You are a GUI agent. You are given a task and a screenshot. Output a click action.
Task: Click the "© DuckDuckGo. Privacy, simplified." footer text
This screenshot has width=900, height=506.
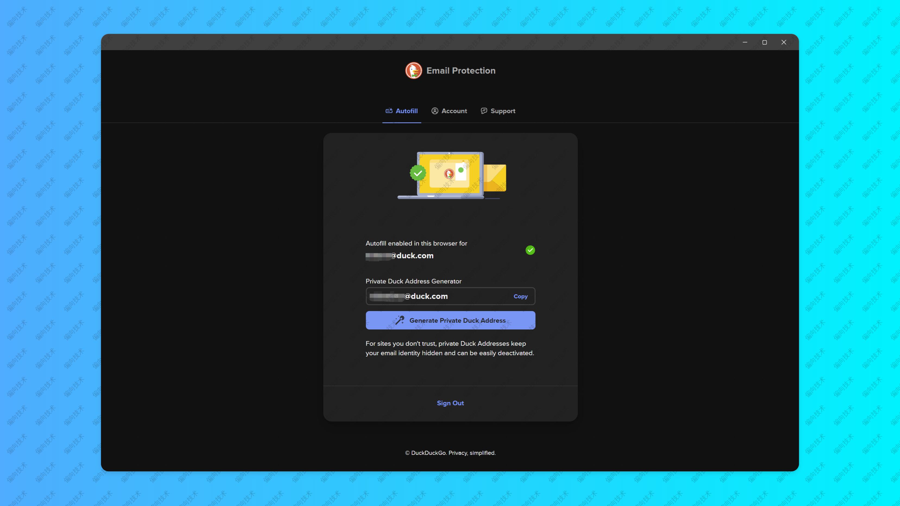[450, 453]
